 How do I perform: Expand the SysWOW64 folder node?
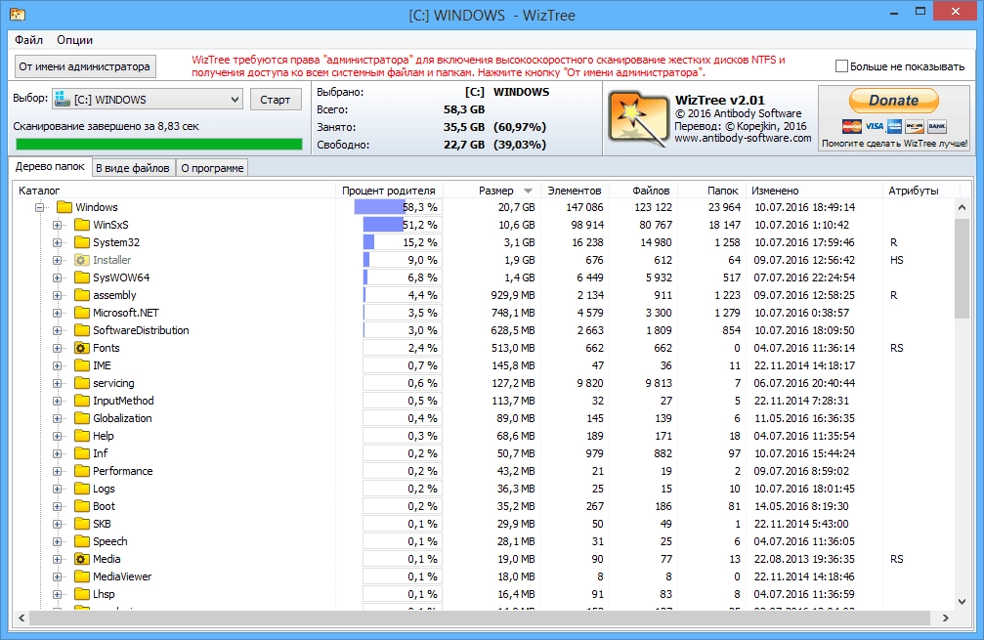57,277
